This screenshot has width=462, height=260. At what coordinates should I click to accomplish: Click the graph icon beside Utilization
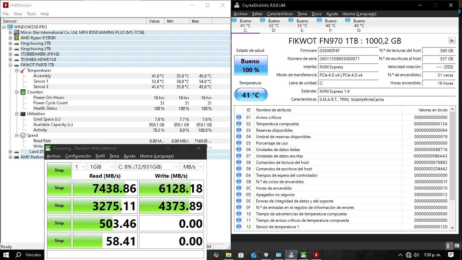(23, 114)
